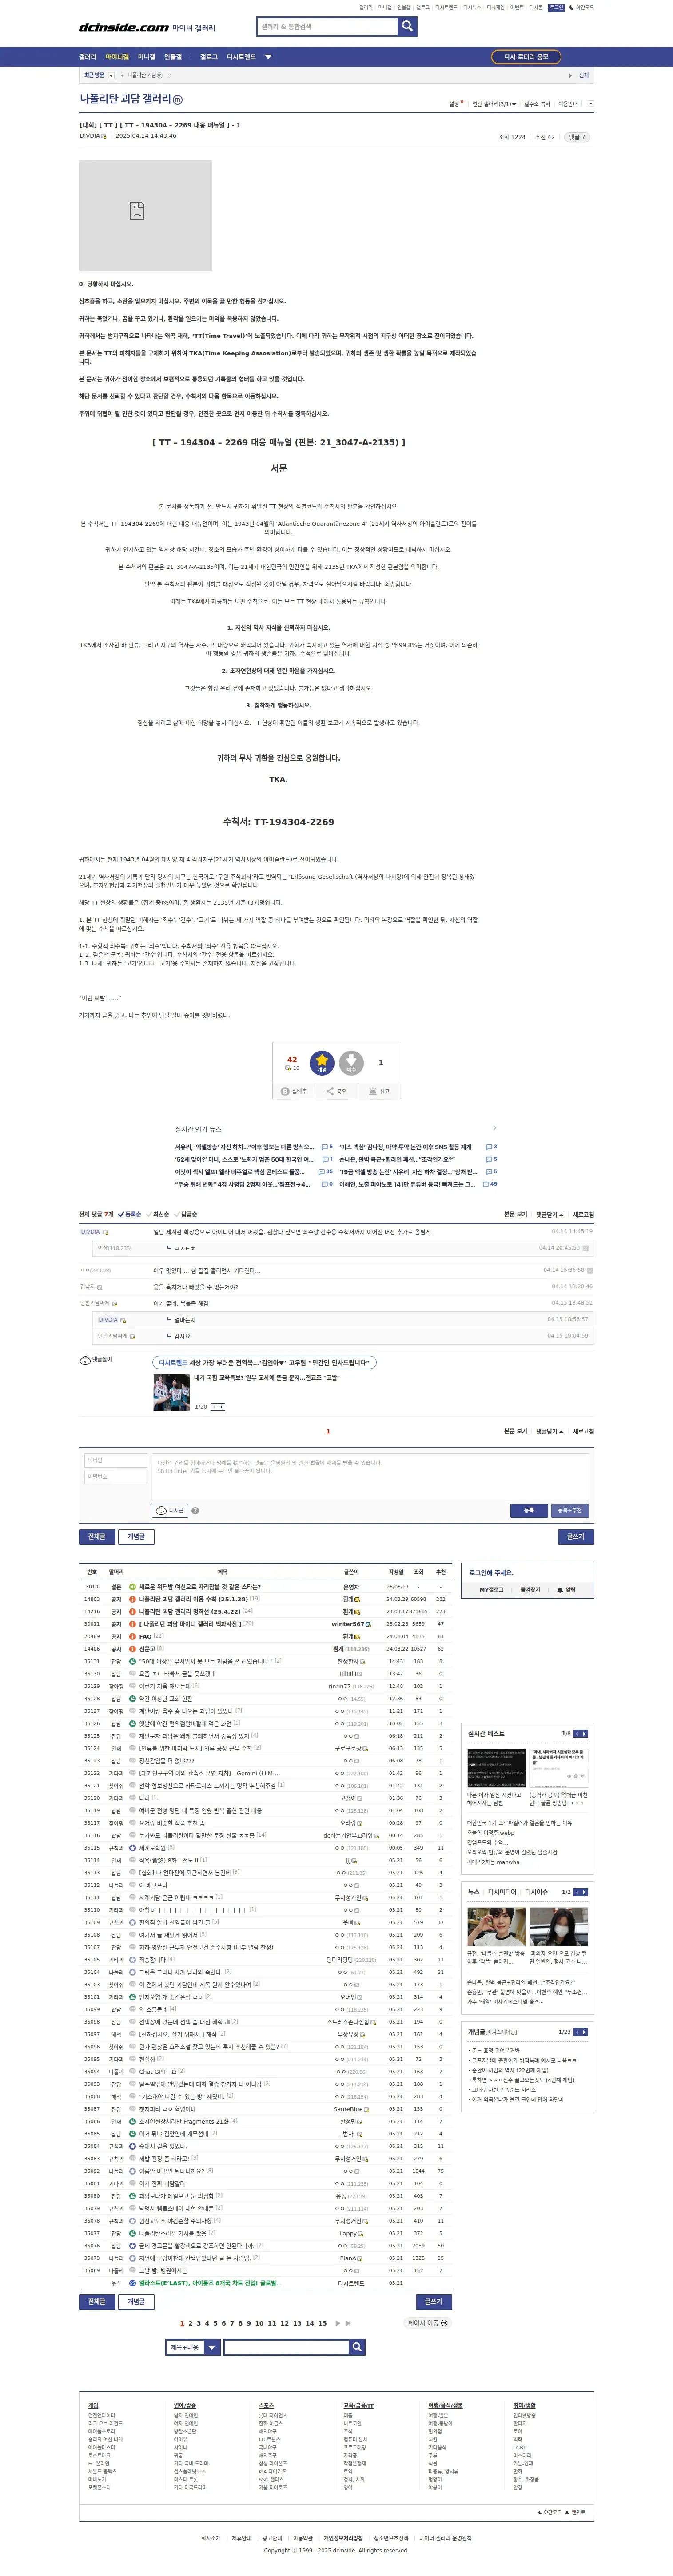This screenshot has width=673, height=2576.
Task: Open the 나폴리탄 괴담 갤러리 title link
Action: click(125, 100)
